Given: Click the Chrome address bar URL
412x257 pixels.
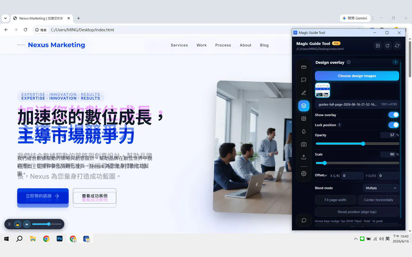Looking at the screenshot, I should click(82, 30).
